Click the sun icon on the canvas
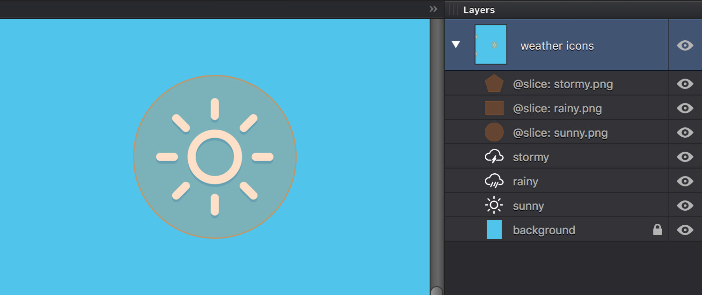 (x=215, y=157)
